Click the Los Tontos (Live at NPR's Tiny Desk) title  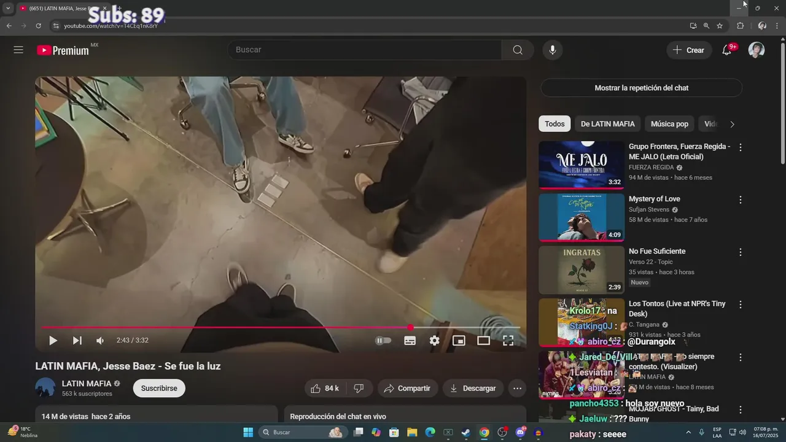pos(677,309)
